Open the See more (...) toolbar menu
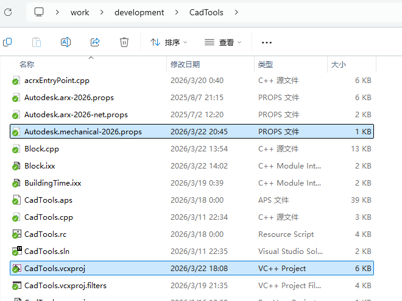The width and height of the screenshot is (402, 301). pos(266,42)
